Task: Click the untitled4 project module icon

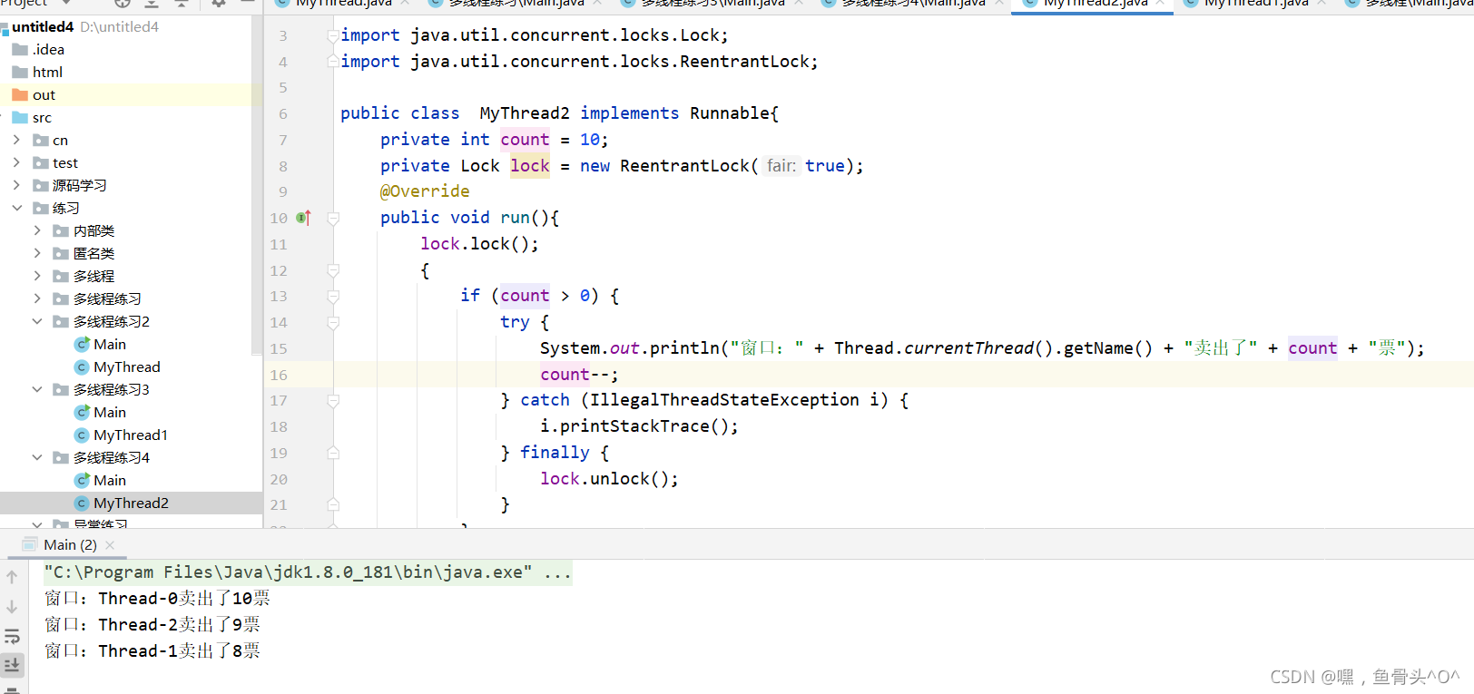Action: 5,27
